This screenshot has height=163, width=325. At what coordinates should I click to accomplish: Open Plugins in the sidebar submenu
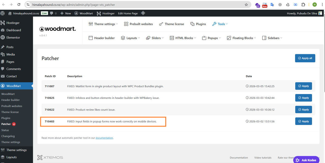[6, 118]
